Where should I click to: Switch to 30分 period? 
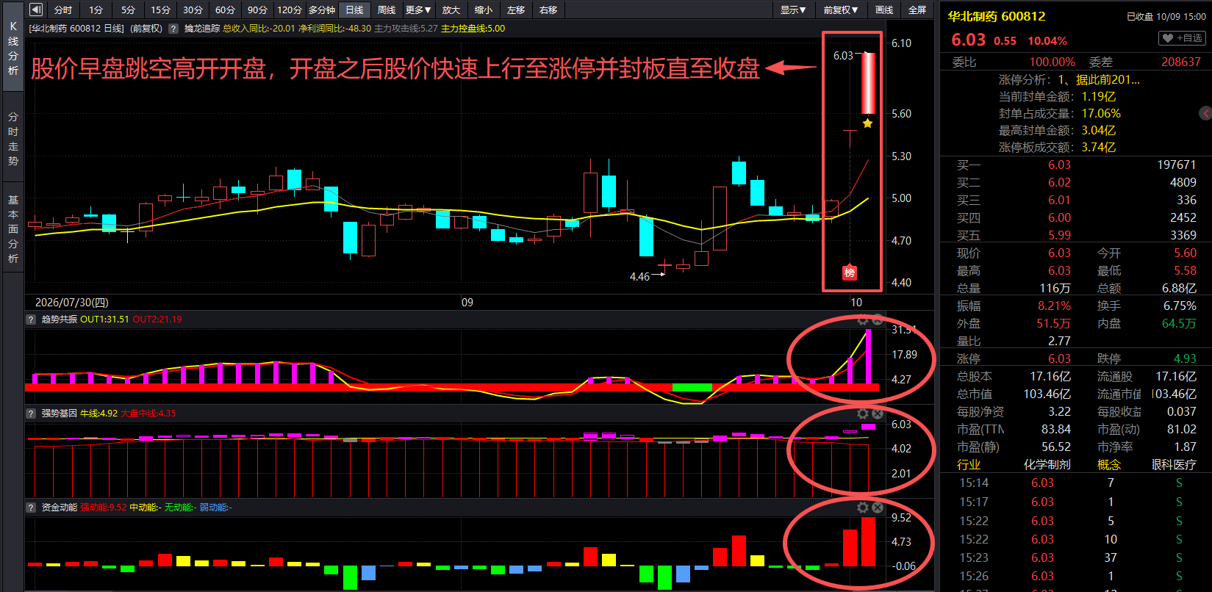(x=193, y=10)
